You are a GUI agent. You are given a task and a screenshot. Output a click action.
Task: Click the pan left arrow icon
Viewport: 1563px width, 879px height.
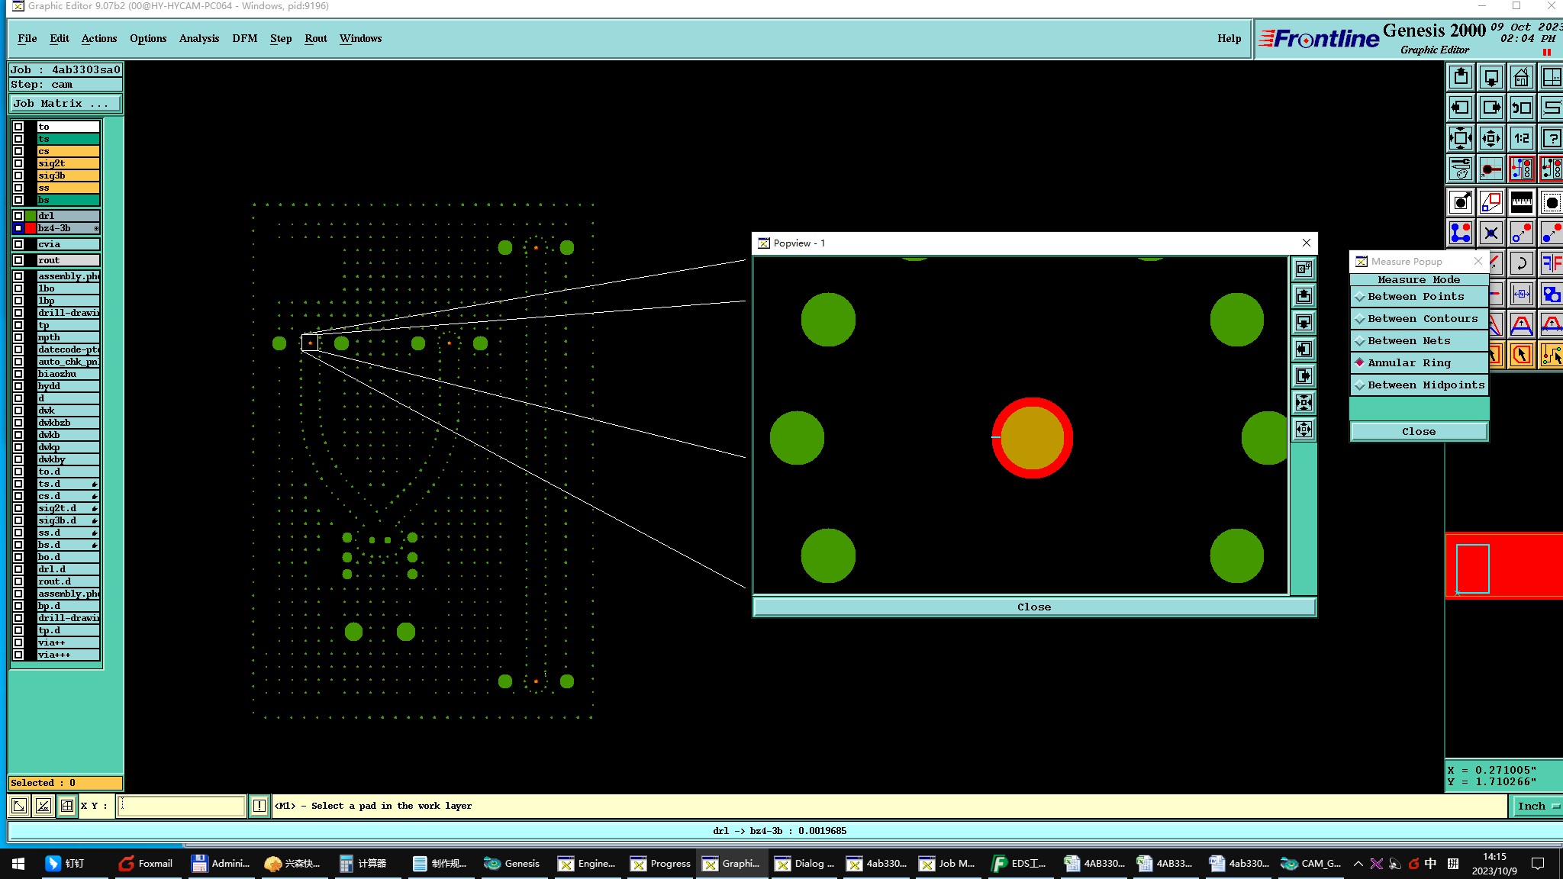[x=1460, y=108]
